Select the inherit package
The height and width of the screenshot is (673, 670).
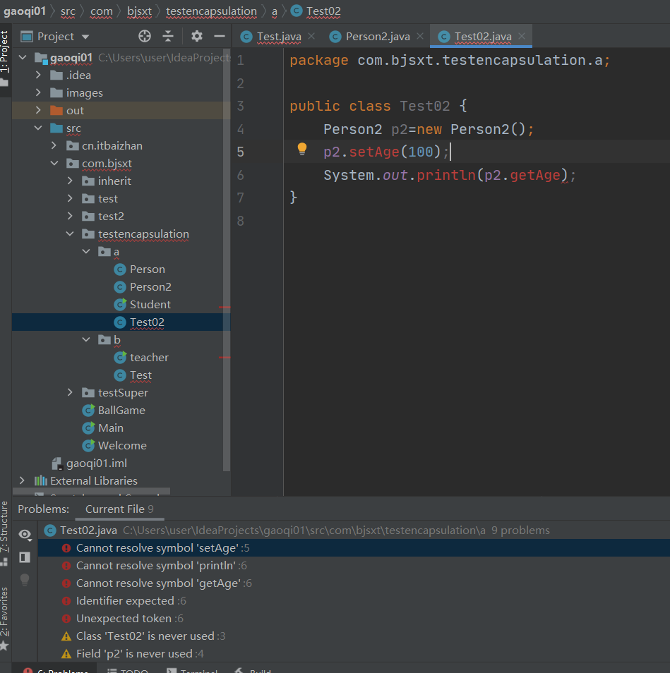114,181
